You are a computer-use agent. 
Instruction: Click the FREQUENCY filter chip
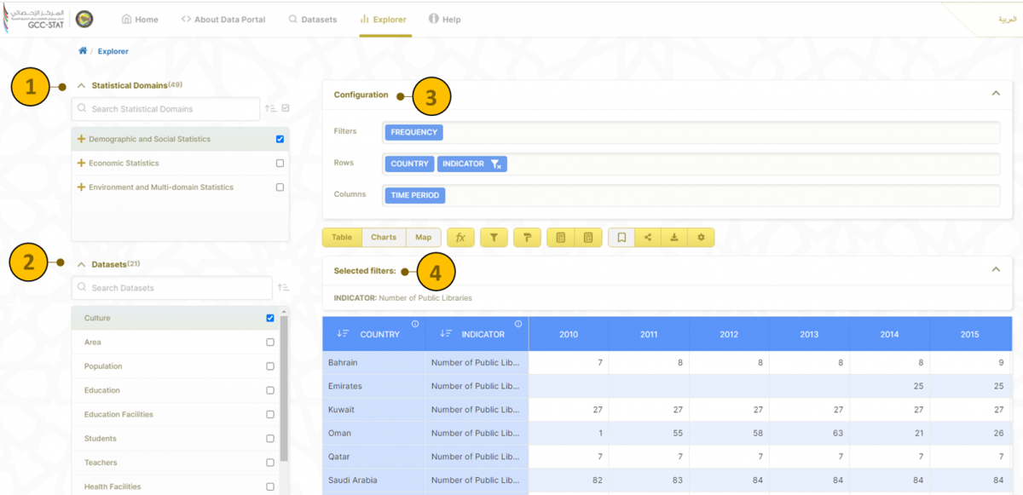tap(413, 132)
